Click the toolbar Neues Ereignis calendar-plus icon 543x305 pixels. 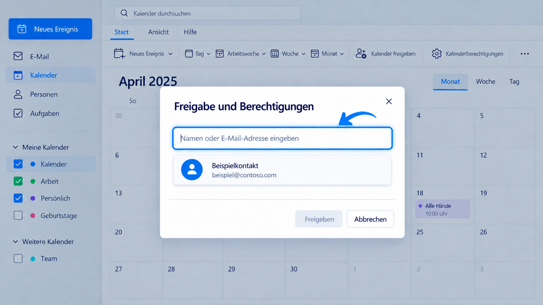click(x=119, y=53)
